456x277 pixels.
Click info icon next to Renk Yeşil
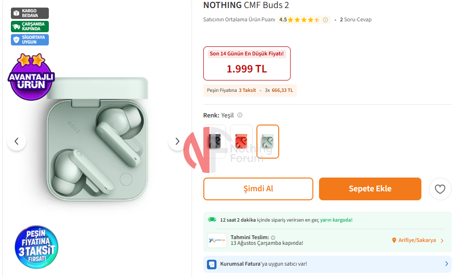click(x=240, y=115)
